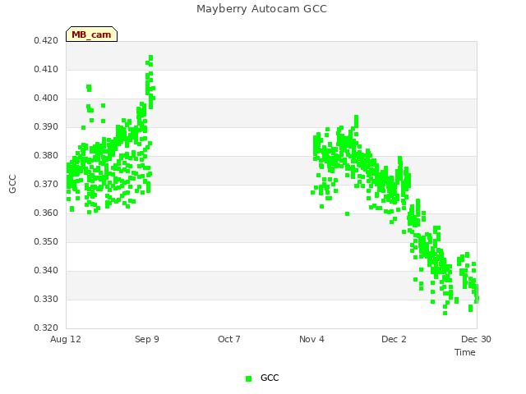526x394 pixels.
Task: Click the 0.360 y-axis value
Action: [46, 213]
